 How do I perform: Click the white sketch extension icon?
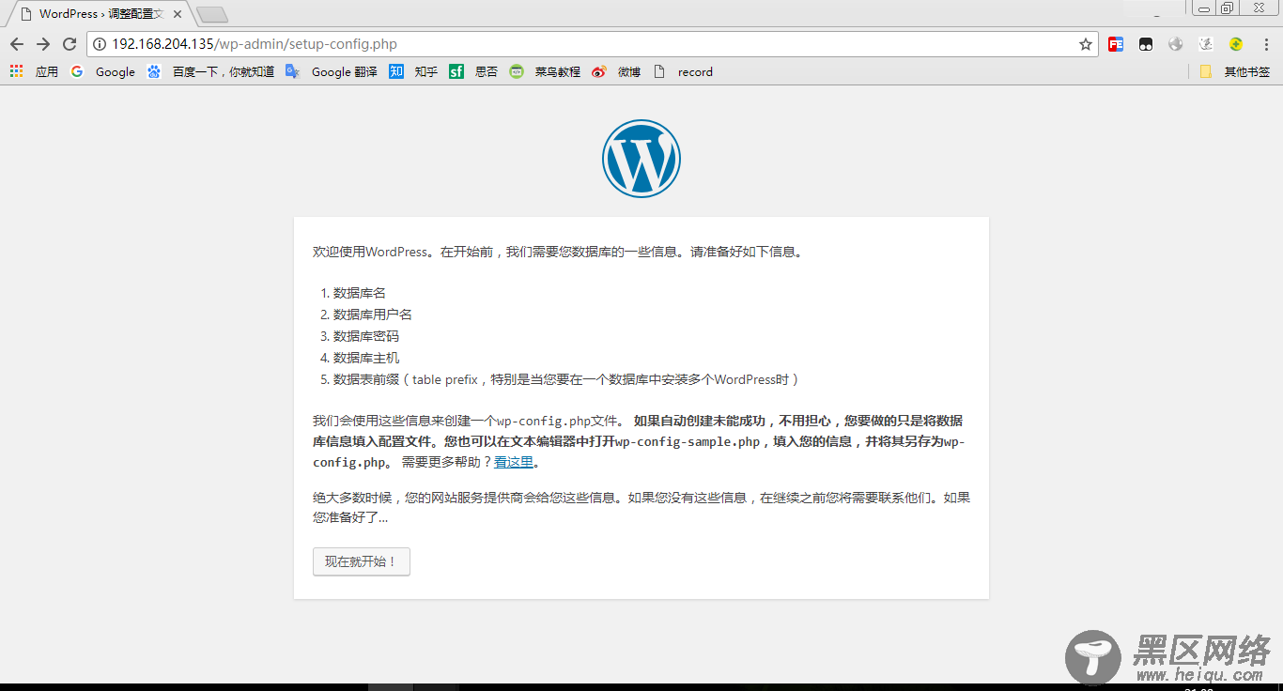tap(1206, 44)
